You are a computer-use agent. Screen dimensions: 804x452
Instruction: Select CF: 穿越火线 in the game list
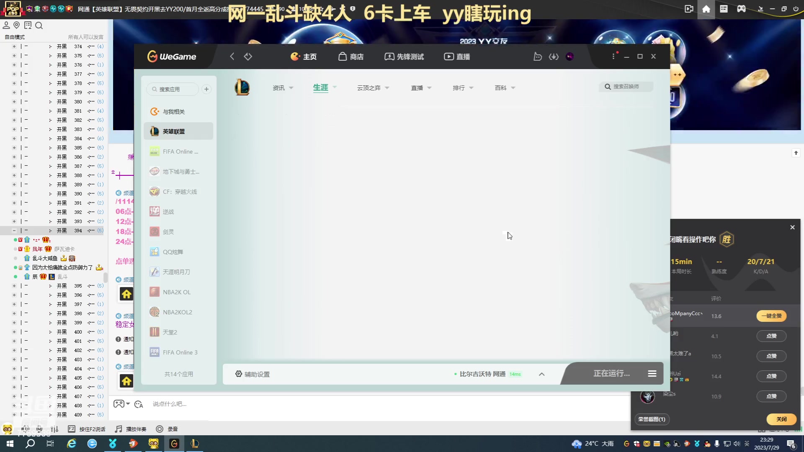[178, 192]
